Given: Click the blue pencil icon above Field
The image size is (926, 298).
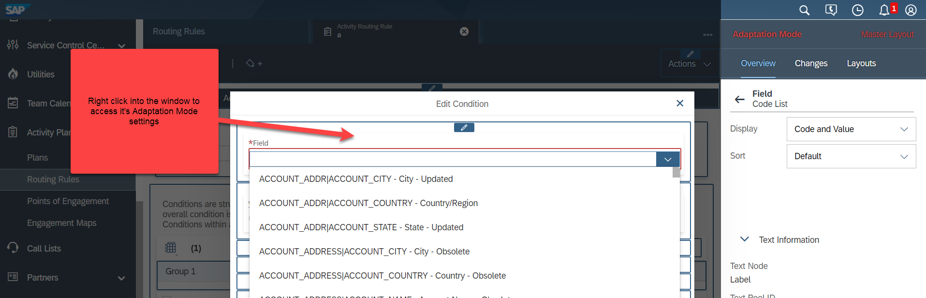Looking at the screenshot, I should pyautogui.click(x=464, y=127).
